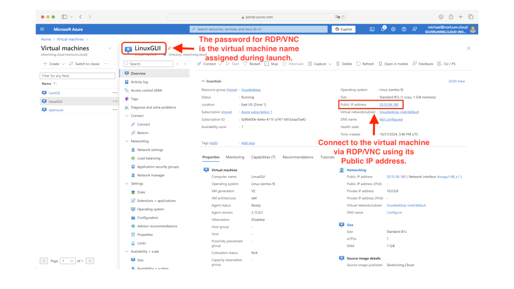Open a new Safari tab with plus

click(x=461, y=17)
